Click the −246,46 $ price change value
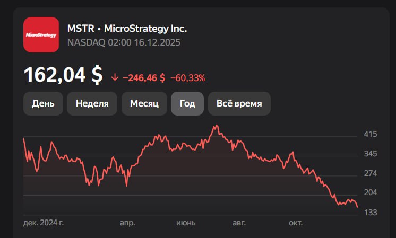Viewport: 396px width, 238px height. click(144, 78)
